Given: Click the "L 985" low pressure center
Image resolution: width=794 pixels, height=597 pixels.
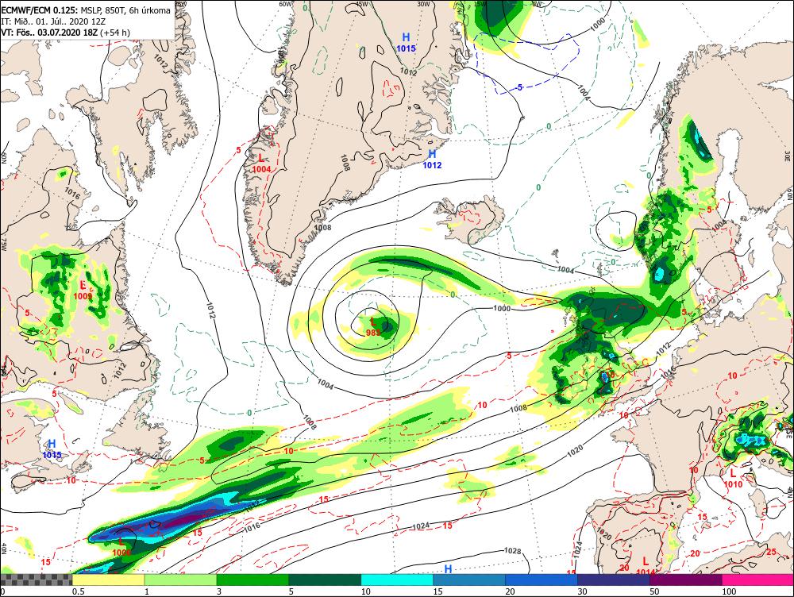Looking at the screenshot, I should (x=373, y=326).
